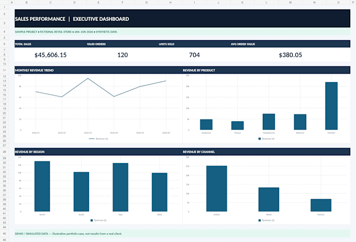Image resolution: width=356 pixels, height=242 pixels.
Task: Click the Online axis label in channel chart
Action: point(217,214)
